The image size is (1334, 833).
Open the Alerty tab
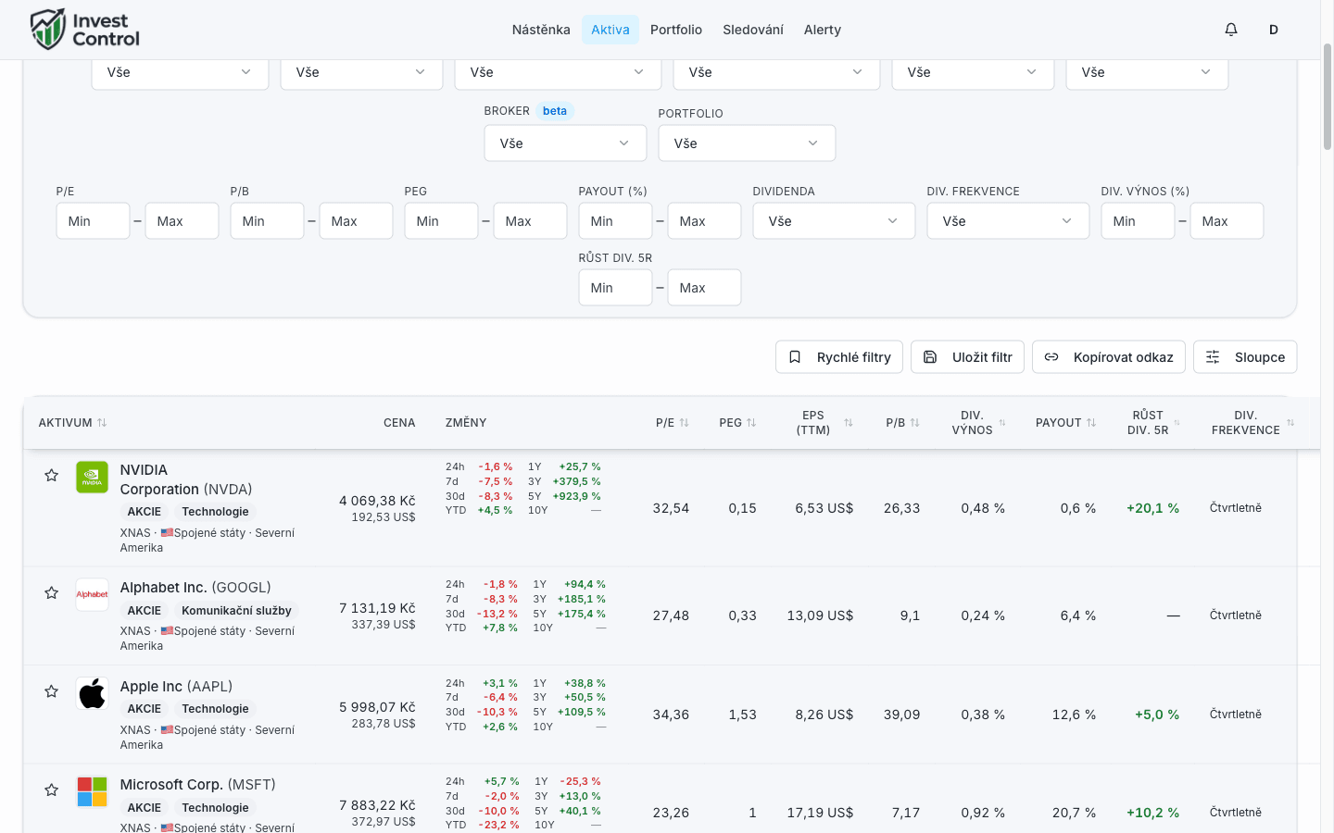tap(823, 30)
